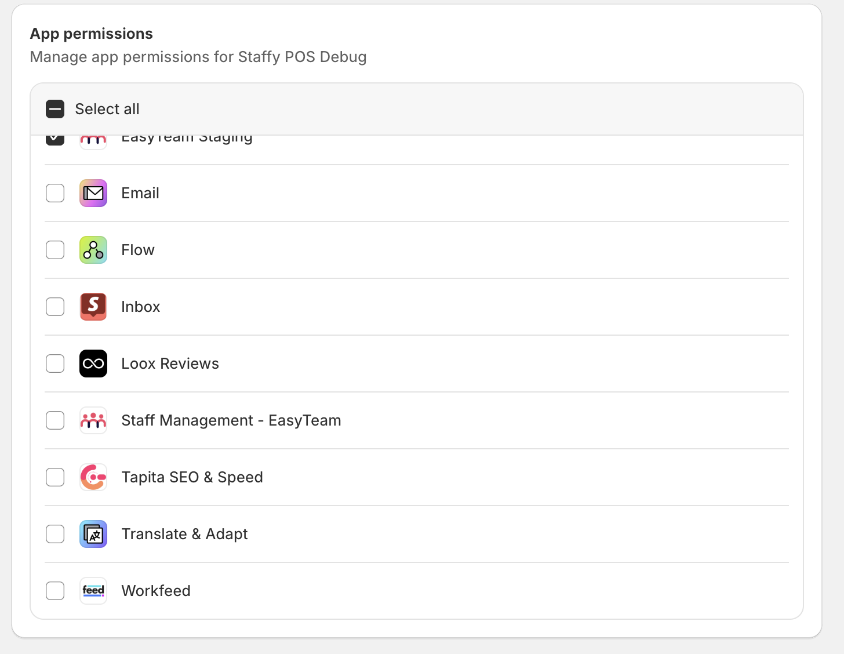Click the Staff Management EasyTeam people icon
This screenshot has height=654, width=844.
93,420
